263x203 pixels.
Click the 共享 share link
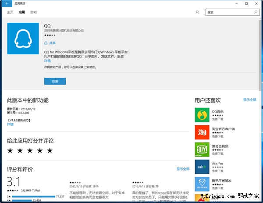pyautogui.click(x=50, y=43)
